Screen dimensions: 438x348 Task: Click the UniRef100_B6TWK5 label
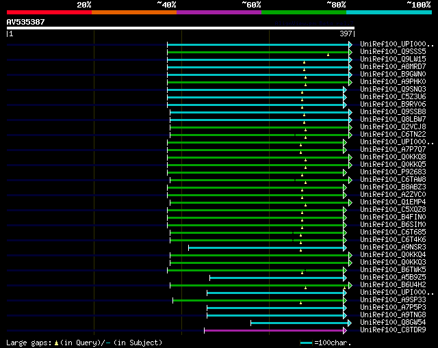393,270
